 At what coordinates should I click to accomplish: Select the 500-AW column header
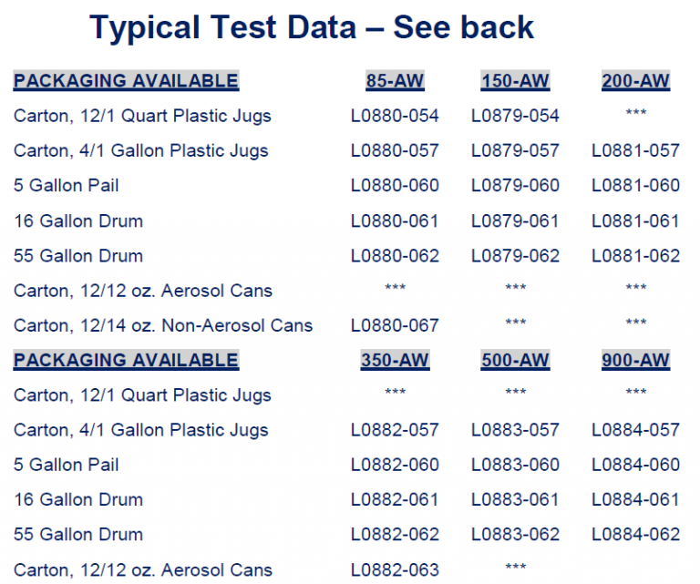click(515, 360)
